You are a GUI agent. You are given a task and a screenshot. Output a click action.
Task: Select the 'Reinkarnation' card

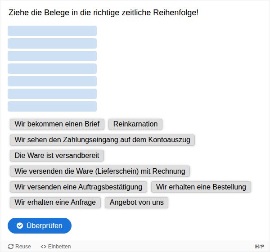point(135,124)
